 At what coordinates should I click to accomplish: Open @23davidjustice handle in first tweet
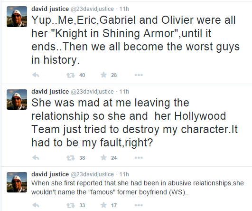(x=92, y=9)
